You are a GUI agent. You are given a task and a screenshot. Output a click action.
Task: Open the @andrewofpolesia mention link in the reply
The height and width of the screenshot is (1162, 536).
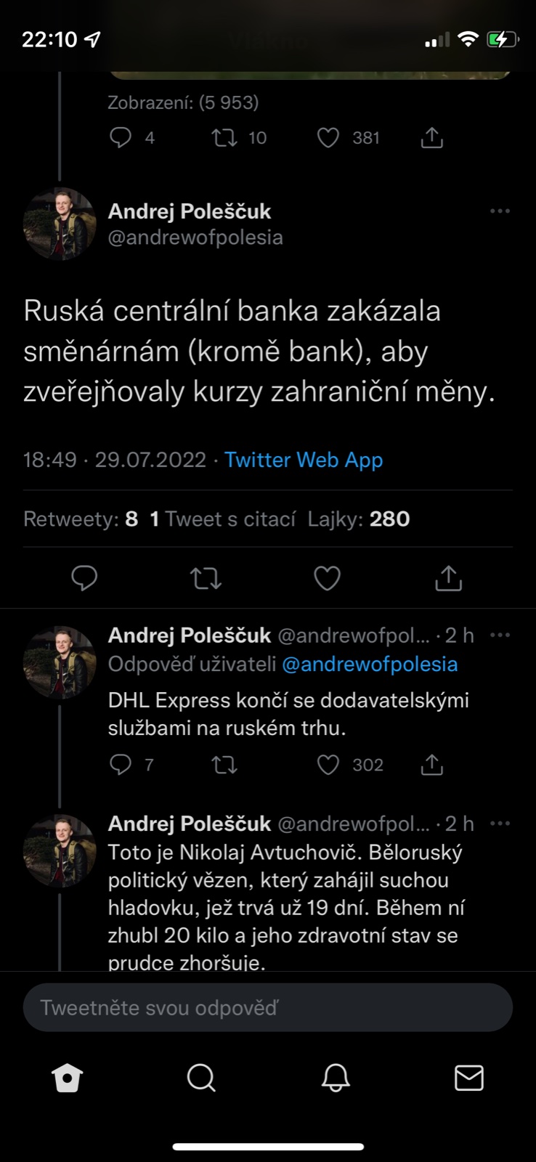click(x=370, y=665)
